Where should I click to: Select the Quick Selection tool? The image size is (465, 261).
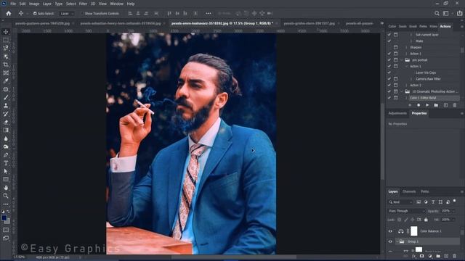tap(6, 57)
